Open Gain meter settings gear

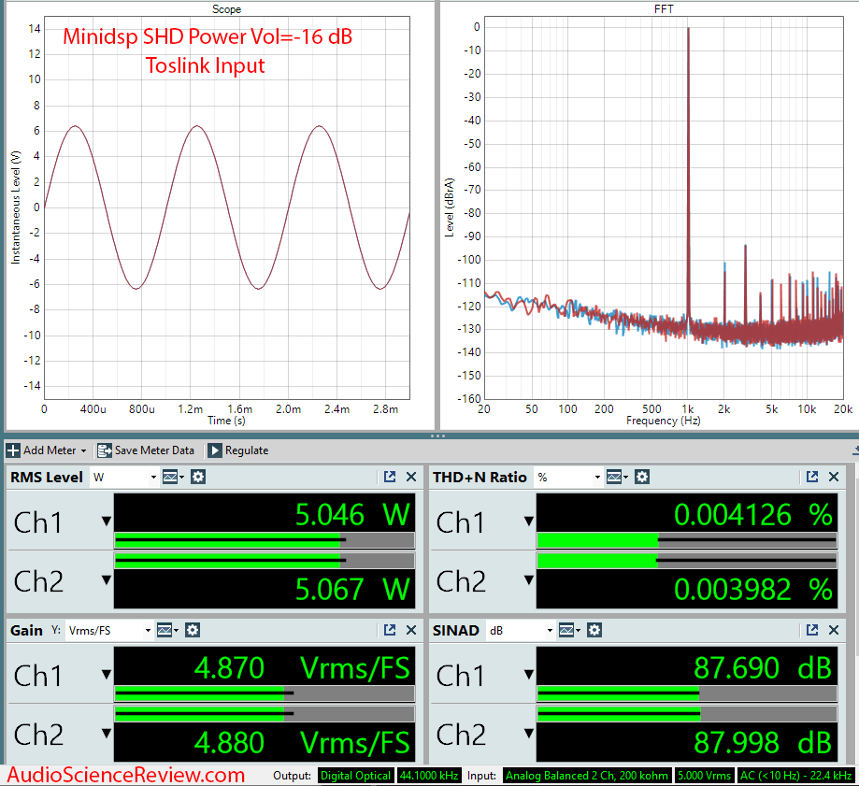click(192, 631)
